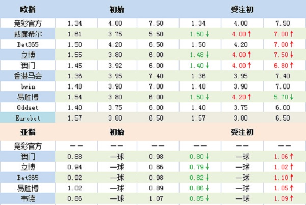306x205 pixels.
Task: Click 1.55 in the 立博 row
Action: (74, 55)
